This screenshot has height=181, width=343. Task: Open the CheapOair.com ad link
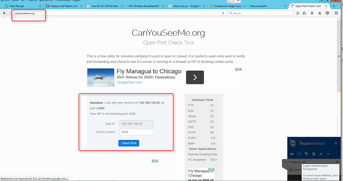click(129, 82)
